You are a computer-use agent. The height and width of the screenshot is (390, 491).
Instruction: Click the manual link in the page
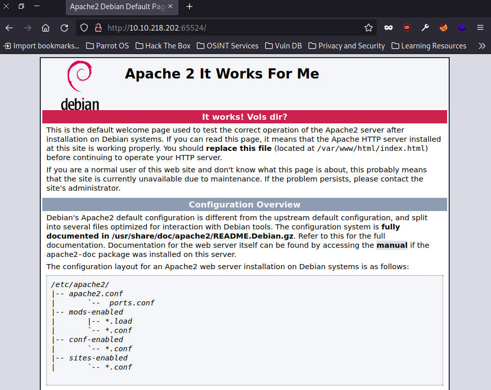pyautogui.click(x=392, y=245)
